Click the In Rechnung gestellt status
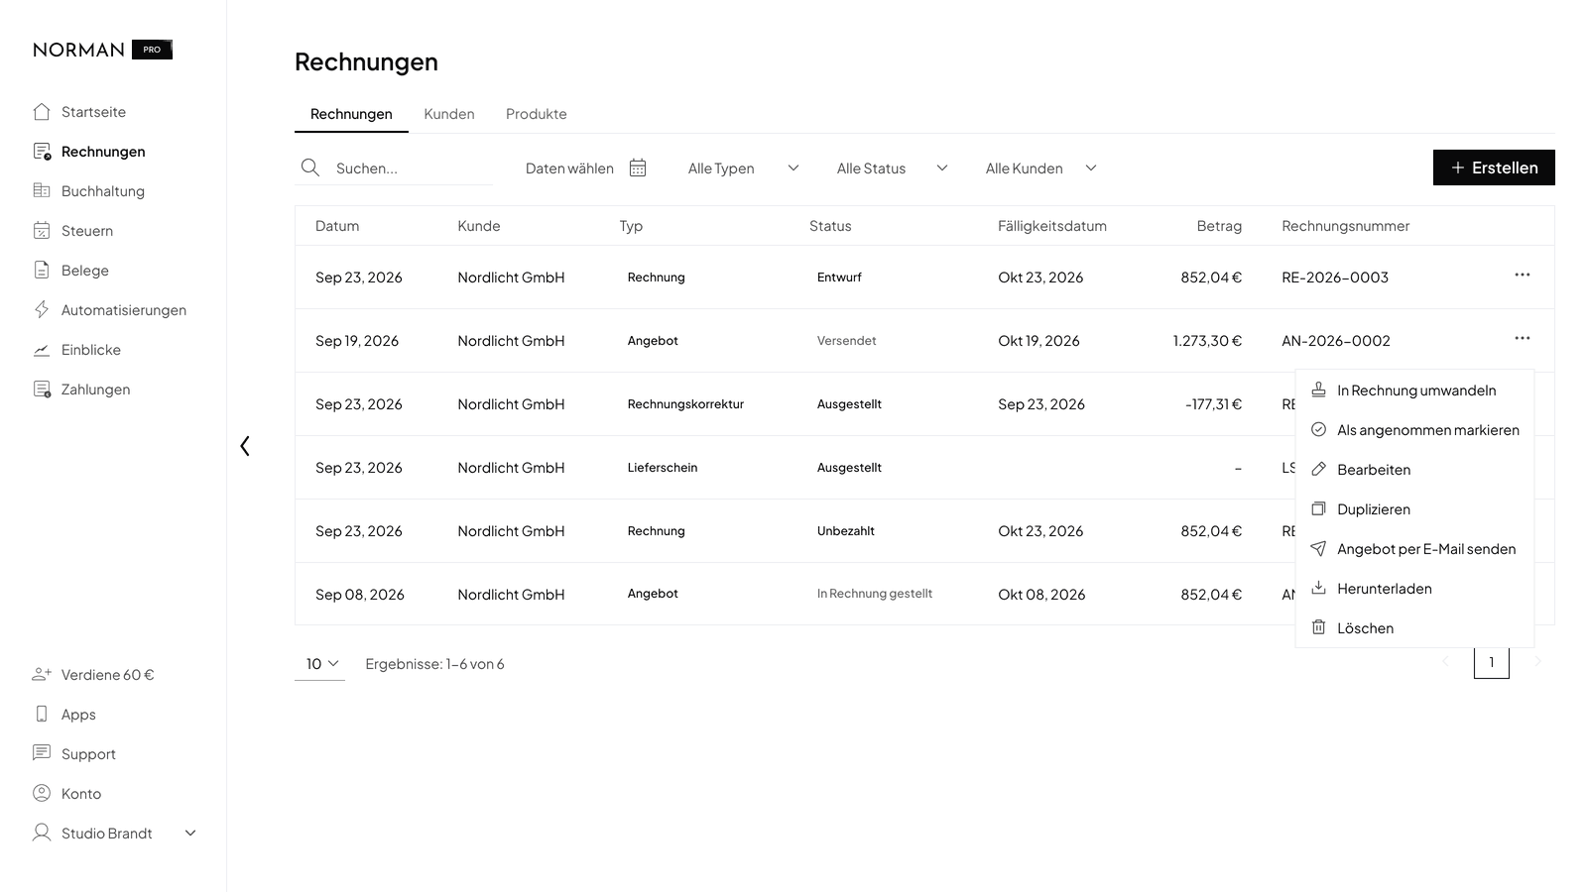1587x892 pixels. [x=875, y=594]
